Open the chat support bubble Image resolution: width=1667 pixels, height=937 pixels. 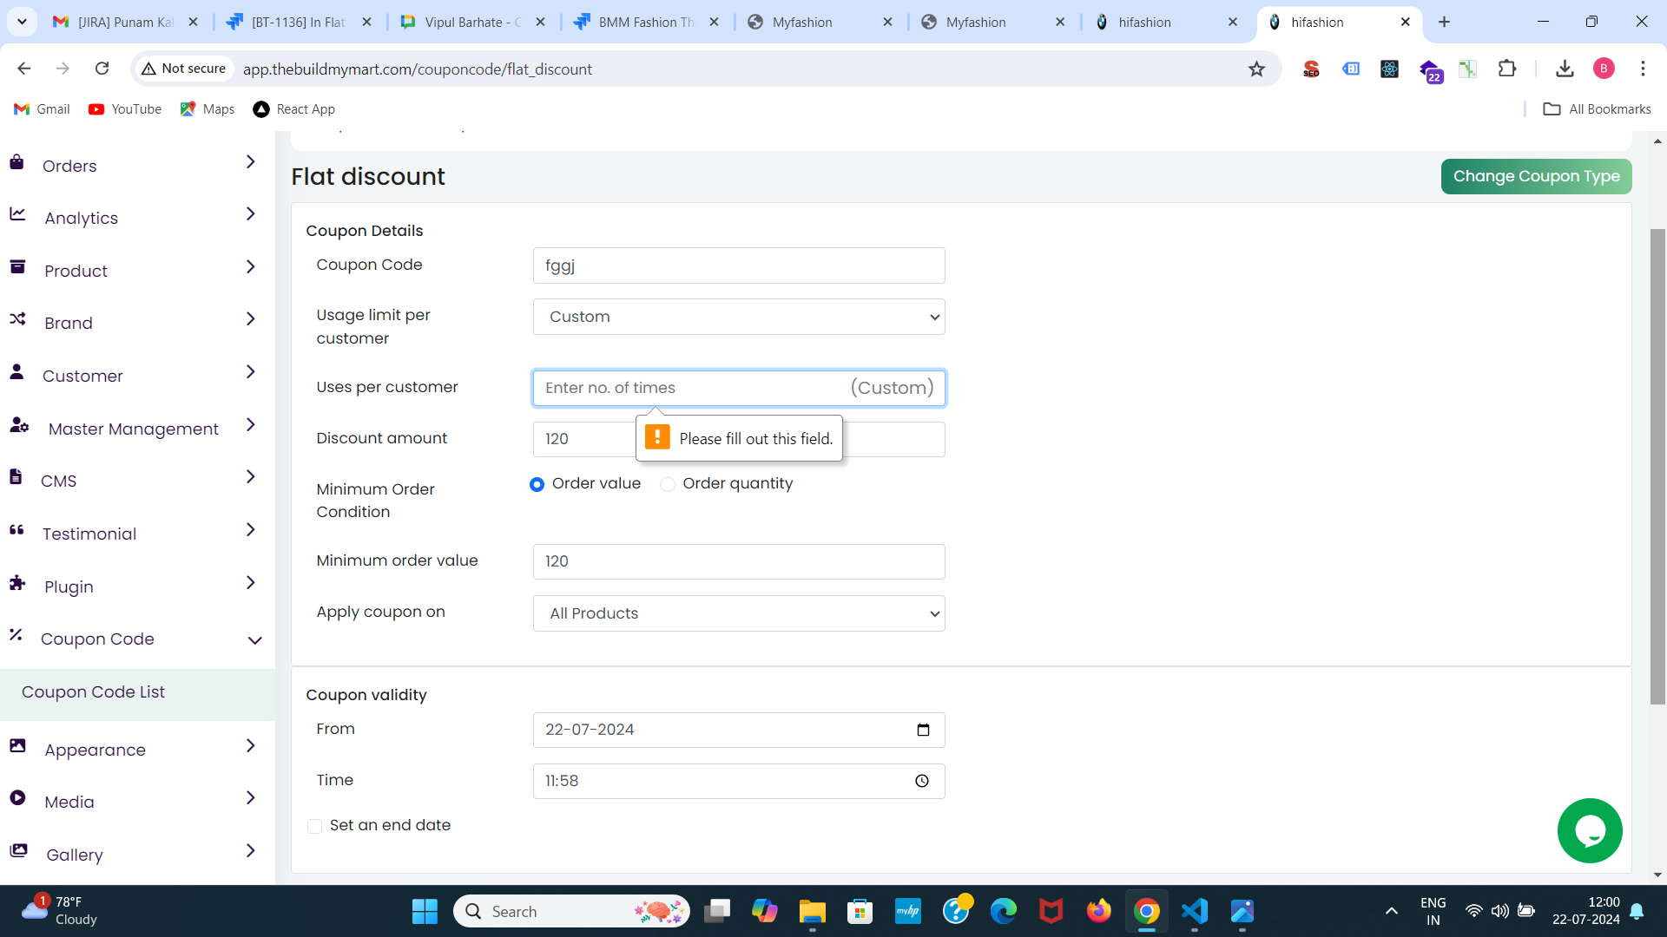click(1590, 831)
